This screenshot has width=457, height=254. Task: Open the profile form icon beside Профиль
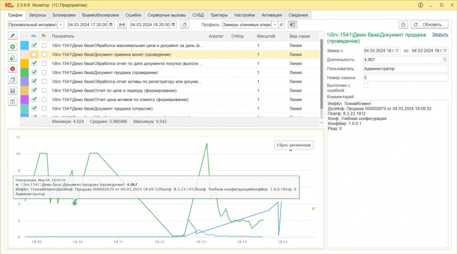point(281,25)
